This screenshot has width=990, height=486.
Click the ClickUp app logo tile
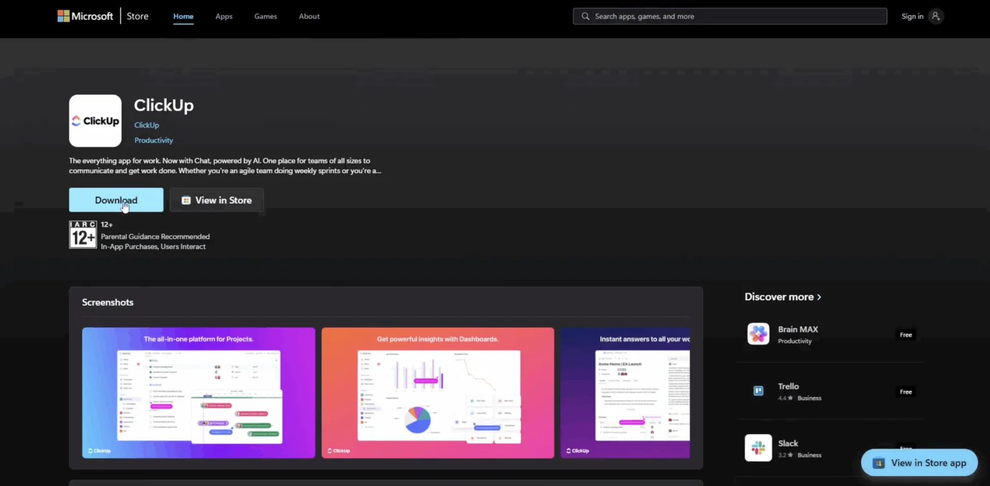pyautogui.click(x=95, y=120)
